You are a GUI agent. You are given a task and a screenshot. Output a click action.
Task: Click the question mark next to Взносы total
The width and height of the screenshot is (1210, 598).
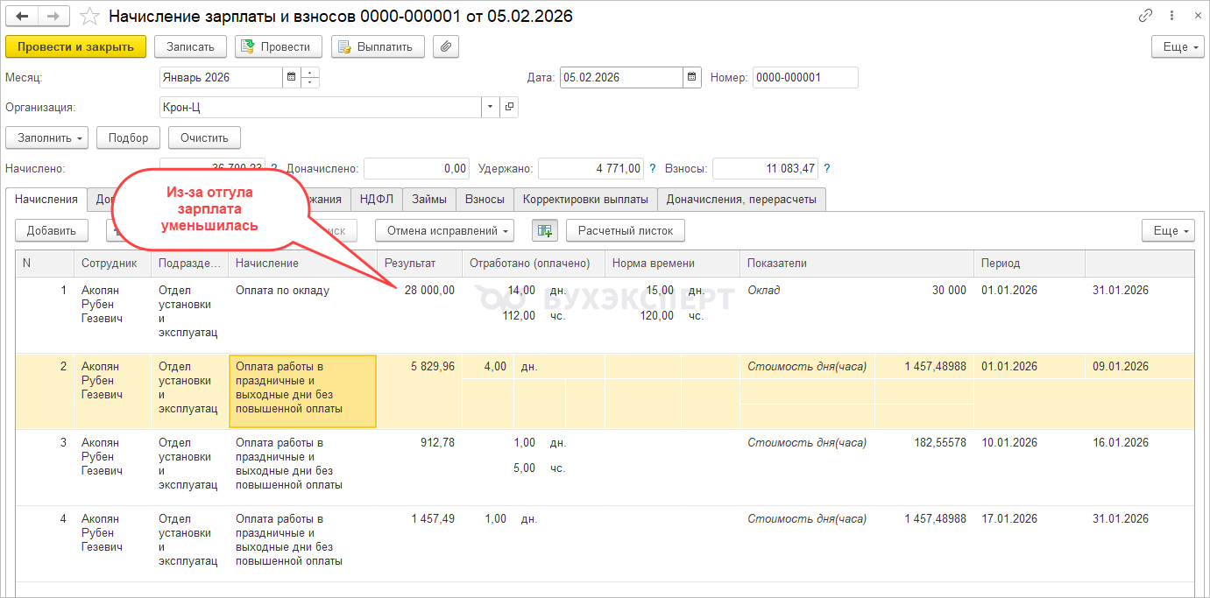coord(827,168)
